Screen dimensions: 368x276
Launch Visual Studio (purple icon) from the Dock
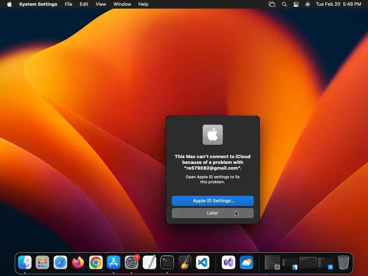[x=228, y=262]
